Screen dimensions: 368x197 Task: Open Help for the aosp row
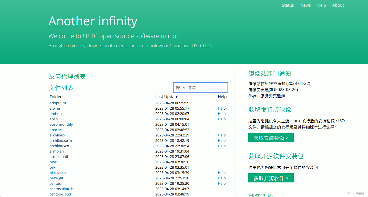(222, 119)
